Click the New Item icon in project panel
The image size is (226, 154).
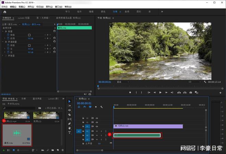(x=58, y=150)
